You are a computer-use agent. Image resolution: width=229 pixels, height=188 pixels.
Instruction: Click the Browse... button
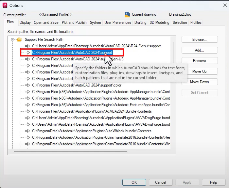(x=200, y=39)
